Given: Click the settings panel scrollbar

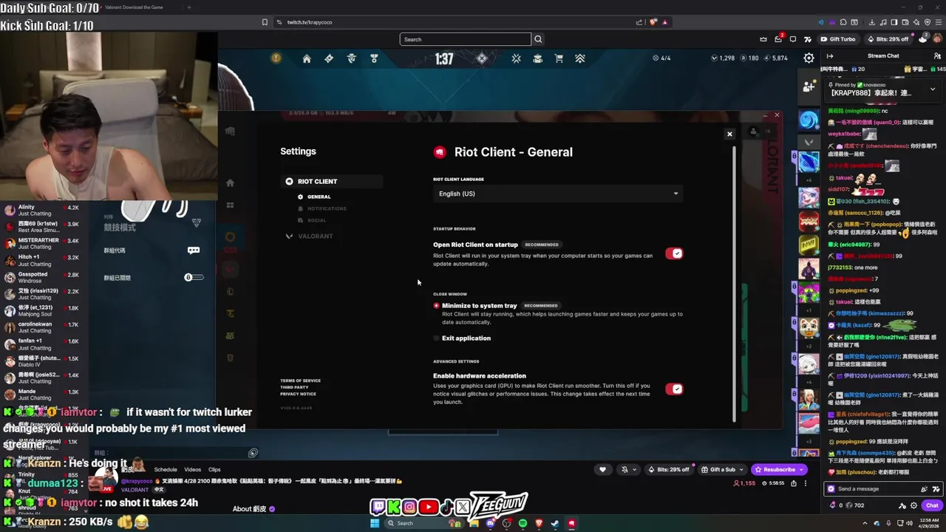Looking at the screenshot, I should pos(734,284).
